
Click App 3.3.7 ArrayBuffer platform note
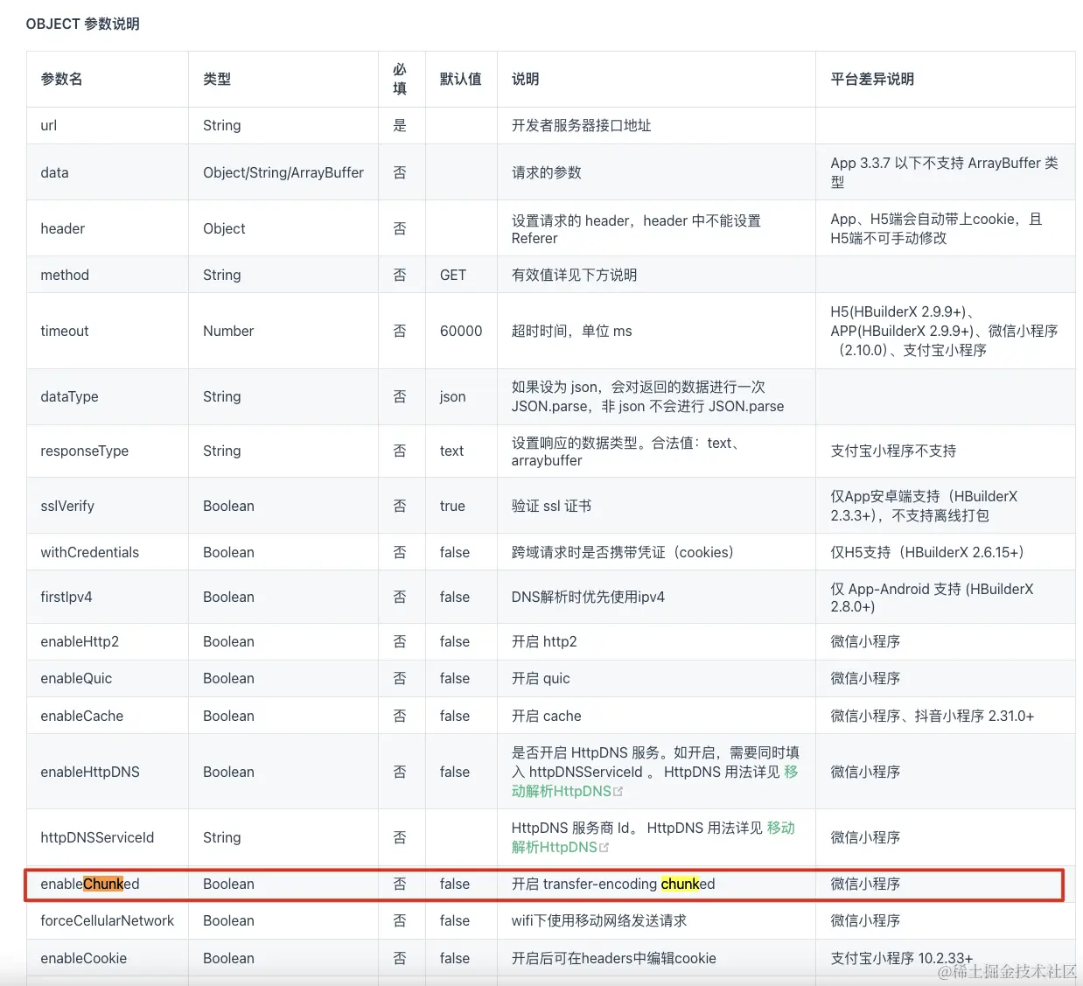click(x=944, y=172)
